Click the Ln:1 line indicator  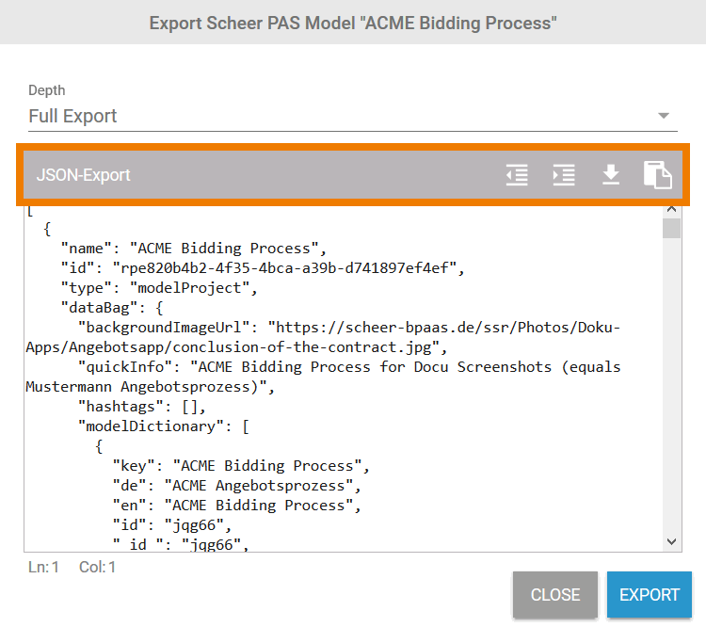tap(44, 567)
